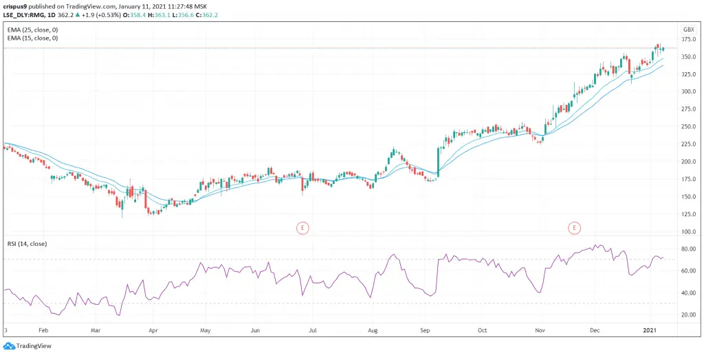Click the 60.00 RSI axis label
The width and height of the screenshot is (704, 355).
click(690, 271)
